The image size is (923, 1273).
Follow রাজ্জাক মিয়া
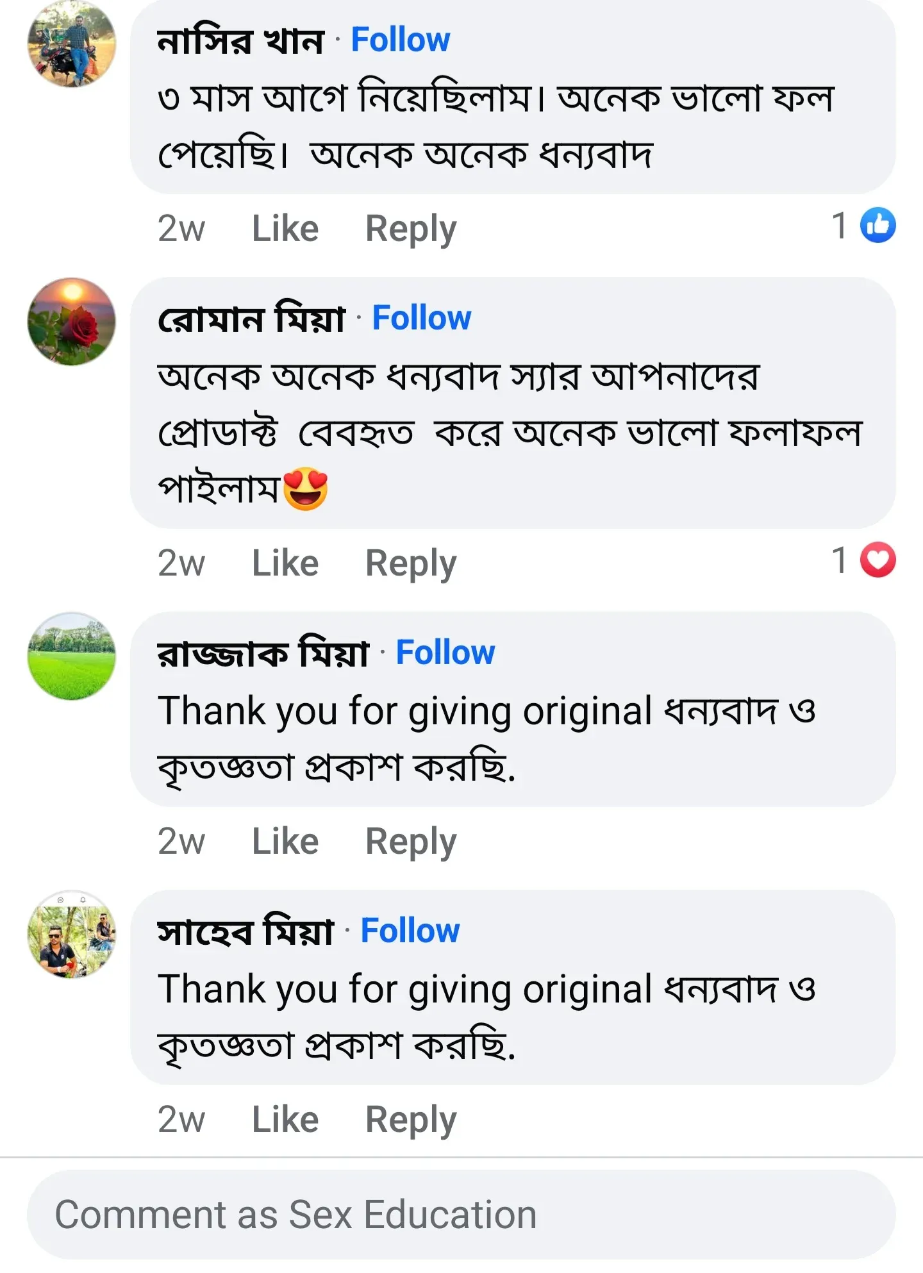pos(447,653)
